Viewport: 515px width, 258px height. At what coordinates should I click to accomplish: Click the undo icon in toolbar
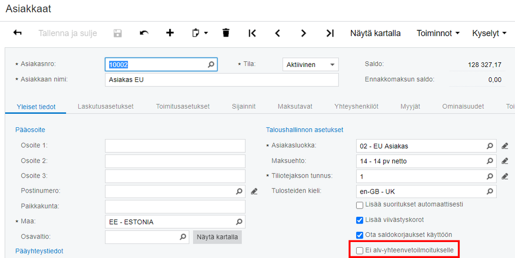click(144, 33)
